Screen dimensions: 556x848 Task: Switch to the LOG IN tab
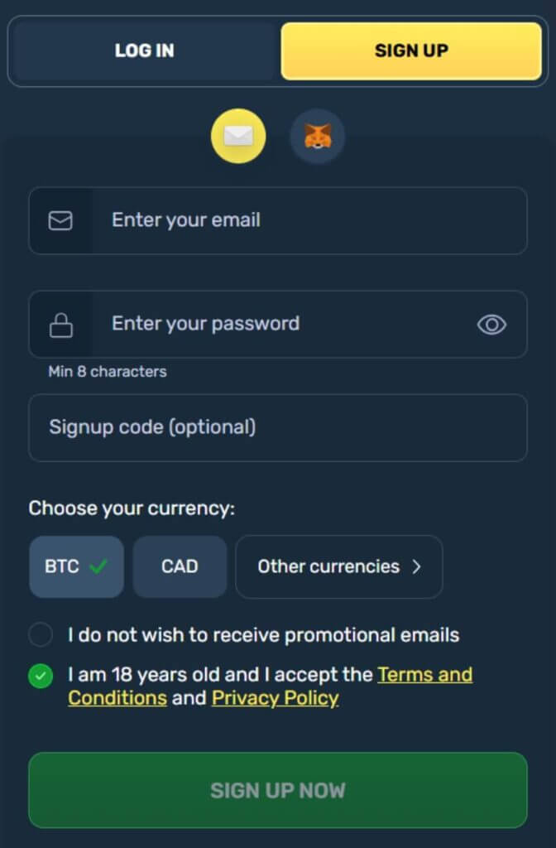[x=144, y=51]
